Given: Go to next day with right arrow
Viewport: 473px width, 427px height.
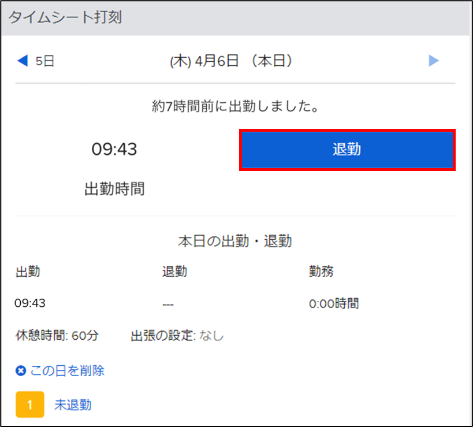Looking at the screenshot, I should coord(434,61).
